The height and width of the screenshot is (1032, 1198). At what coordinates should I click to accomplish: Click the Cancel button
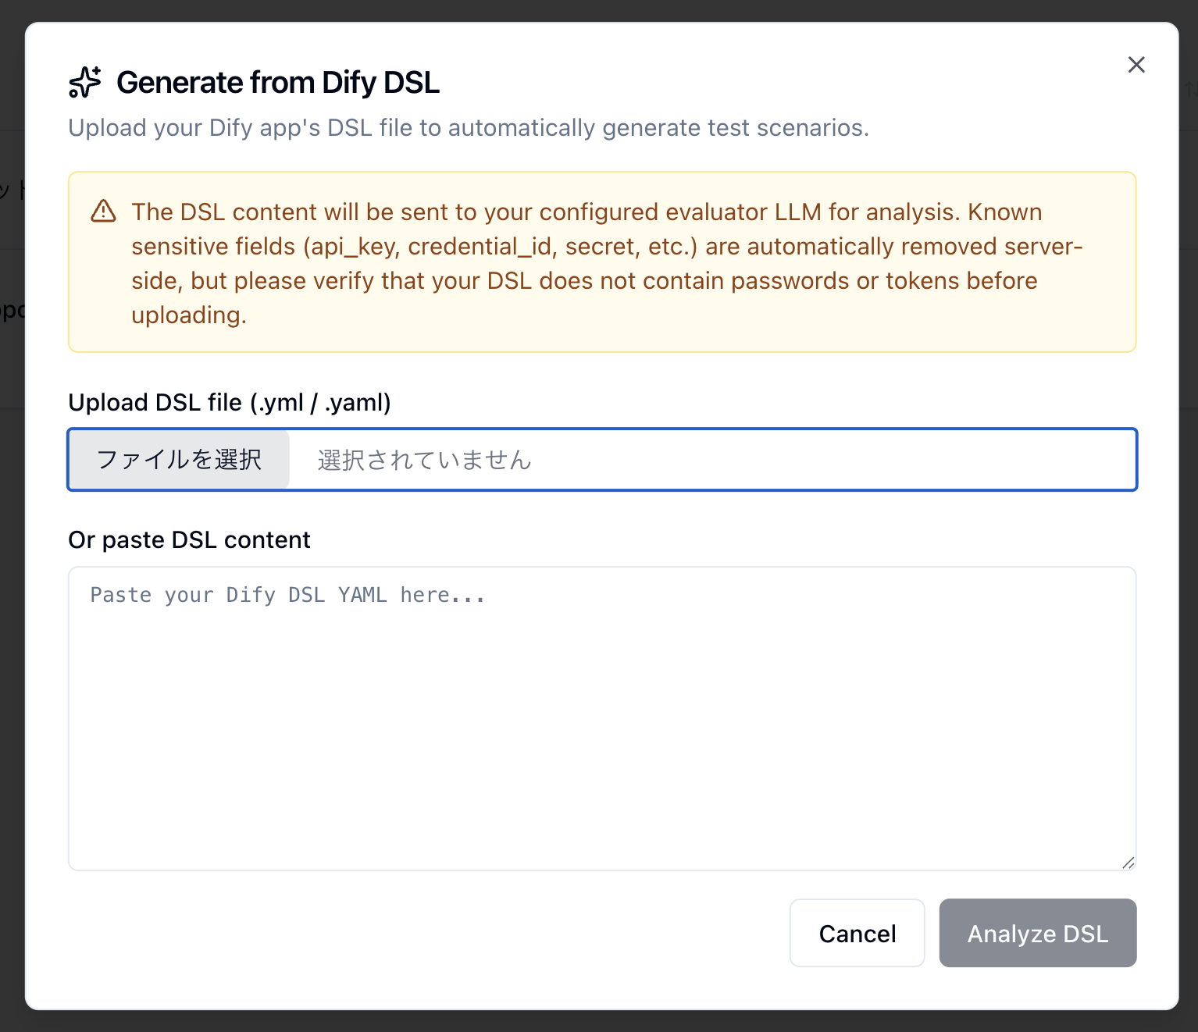857,933
